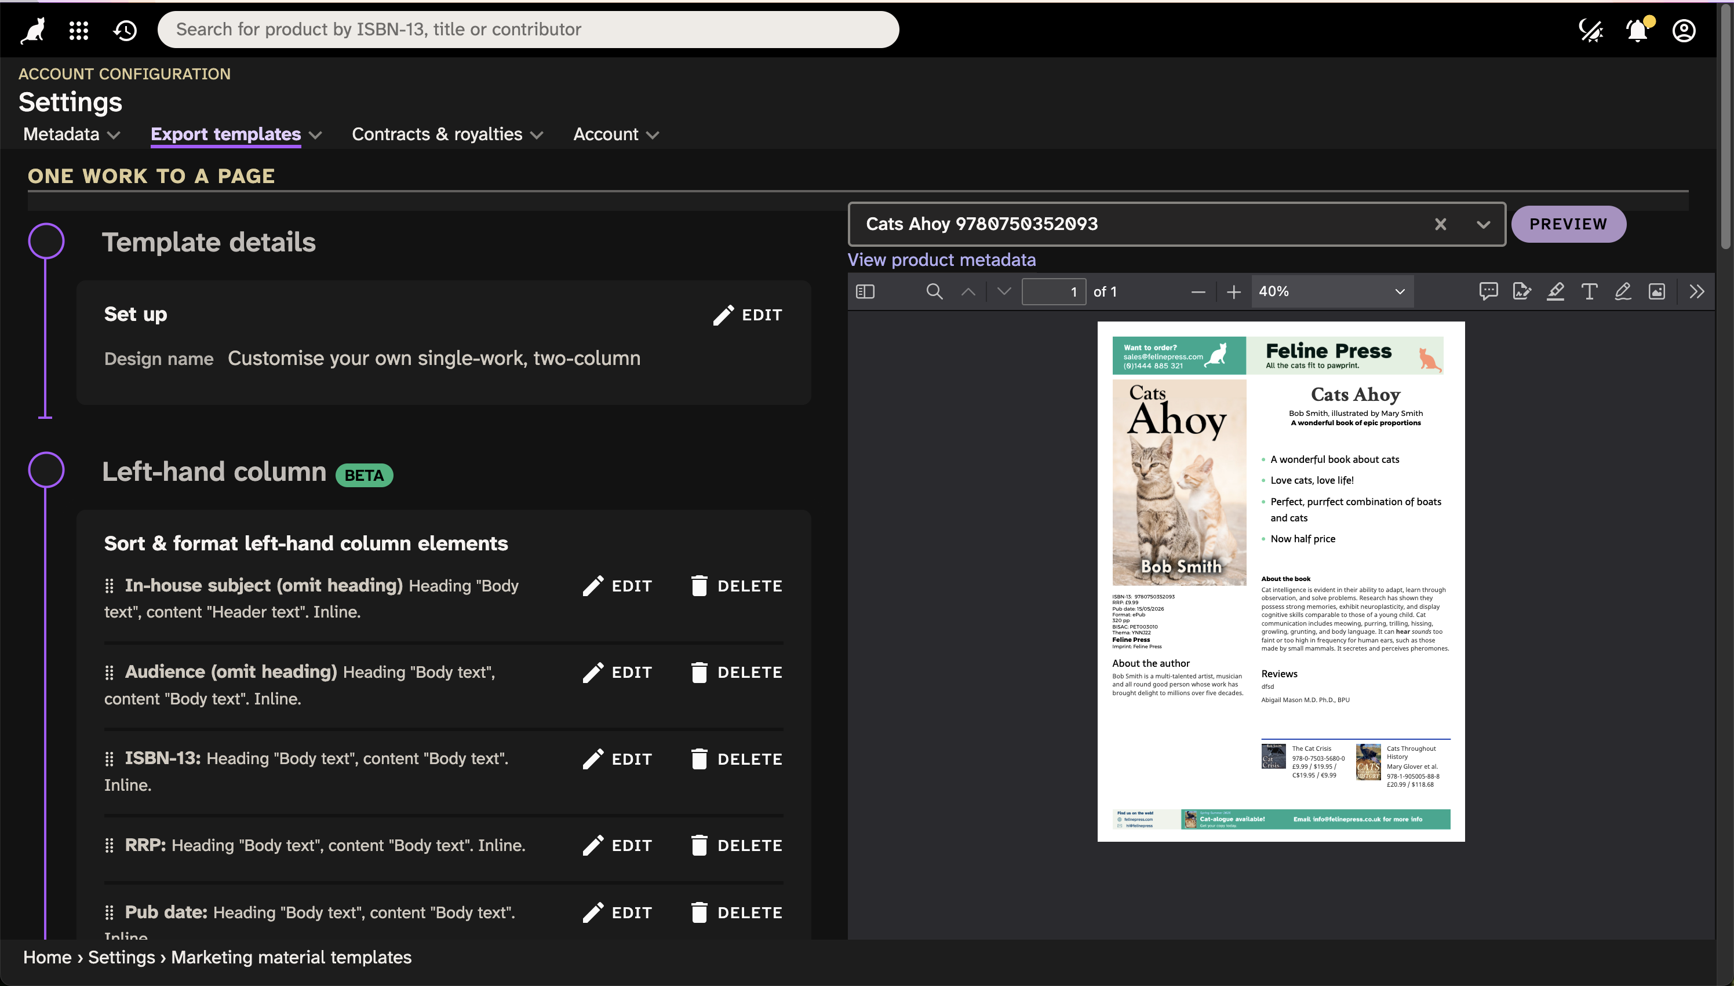The width and height of the screenshot is (1734, 986).
Task: Open the View product metadata link
Action: pyautogui.click(x=942, y=260)
